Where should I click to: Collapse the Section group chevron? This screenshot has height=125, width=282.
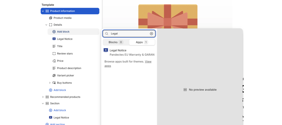pyautogui.click(x=43, y=103)
